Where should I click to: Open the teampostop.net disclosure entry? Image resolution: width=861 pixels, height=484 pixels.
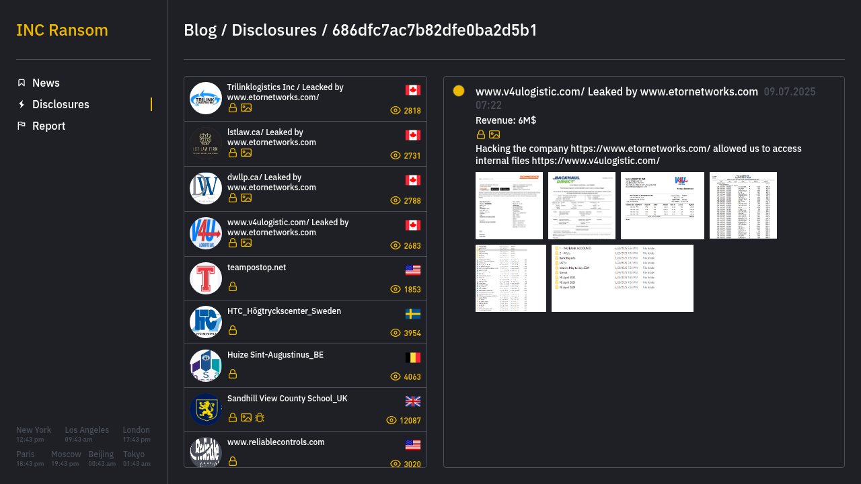click(x=305, y=278)
